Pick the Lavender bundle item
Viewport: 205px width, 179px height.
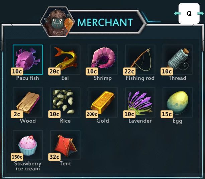(x=140, y=103)
